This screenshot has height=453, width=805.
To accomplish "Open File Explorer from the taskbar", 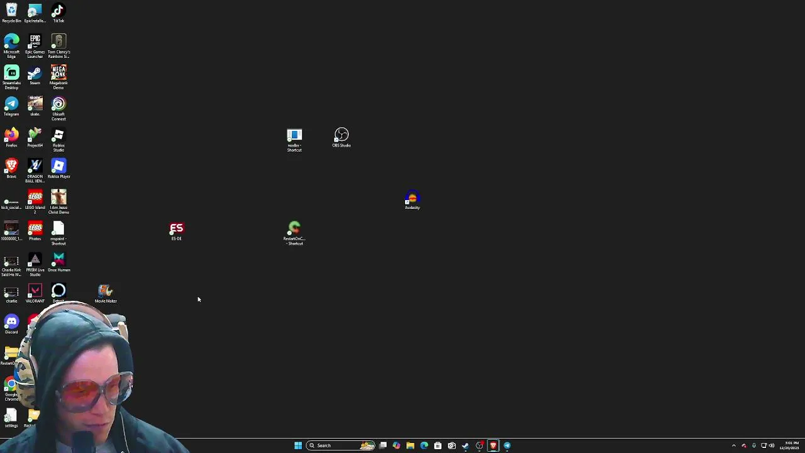I will (410, 445).
